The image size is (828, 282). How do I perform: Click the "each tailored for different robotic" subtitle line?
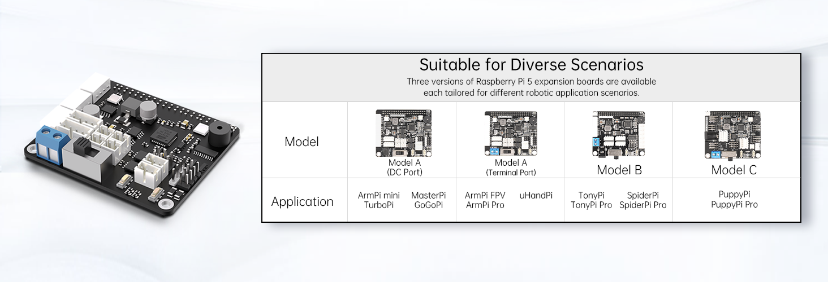point(531,93)
